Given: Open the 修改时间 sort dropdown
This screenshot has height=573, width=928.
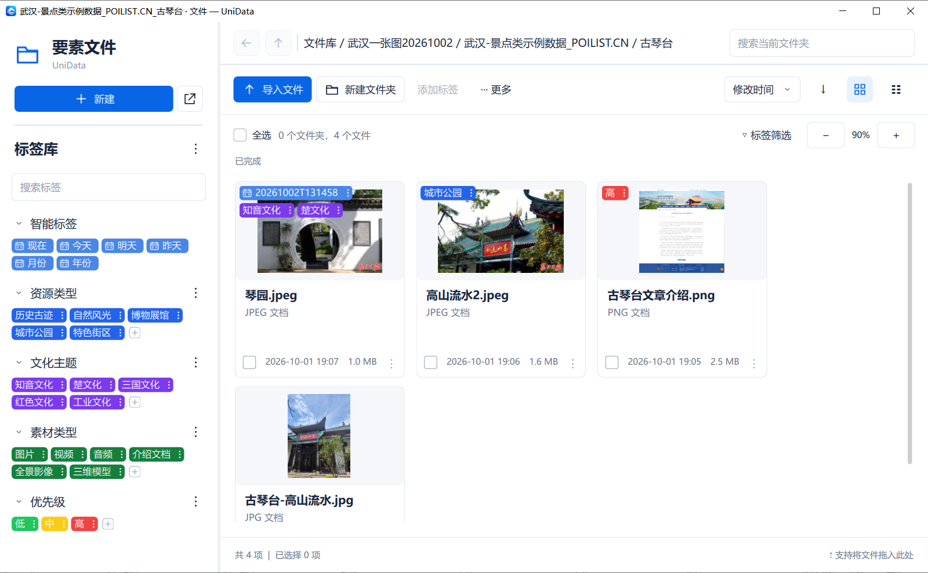Looking at the screenshot, I should [762, 89].
